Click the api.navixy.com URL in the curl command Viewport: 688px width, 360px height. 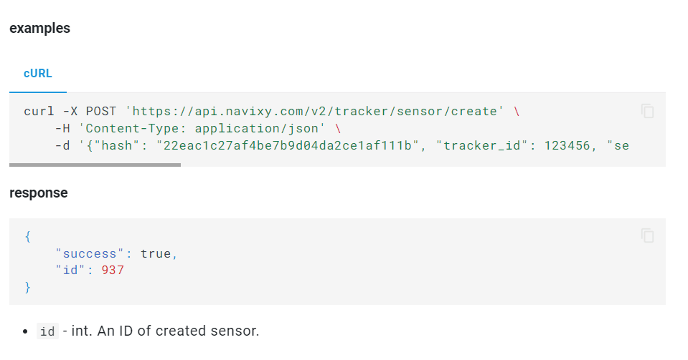pos(315,111)
